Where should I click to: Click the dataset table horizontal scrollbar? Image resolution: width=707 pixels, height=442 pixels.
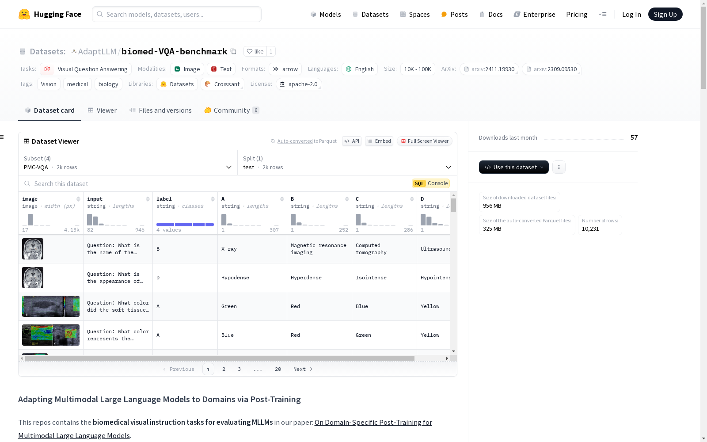pyautogui.click(x=220, y=358)
